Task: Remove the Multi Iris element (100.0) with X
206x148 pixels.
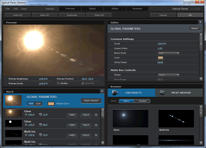Action: point(96,135)
